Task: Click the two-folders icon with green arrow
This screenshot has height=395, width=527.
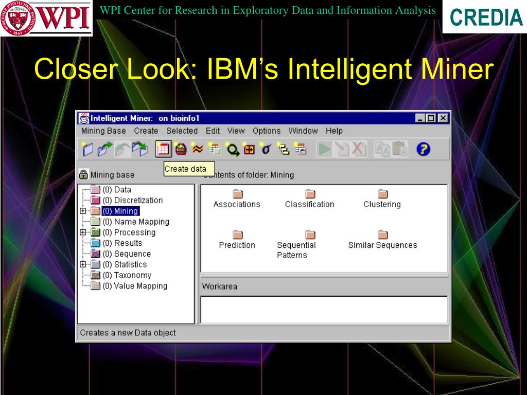Action: pyautogui.click(x=140, y=149)
